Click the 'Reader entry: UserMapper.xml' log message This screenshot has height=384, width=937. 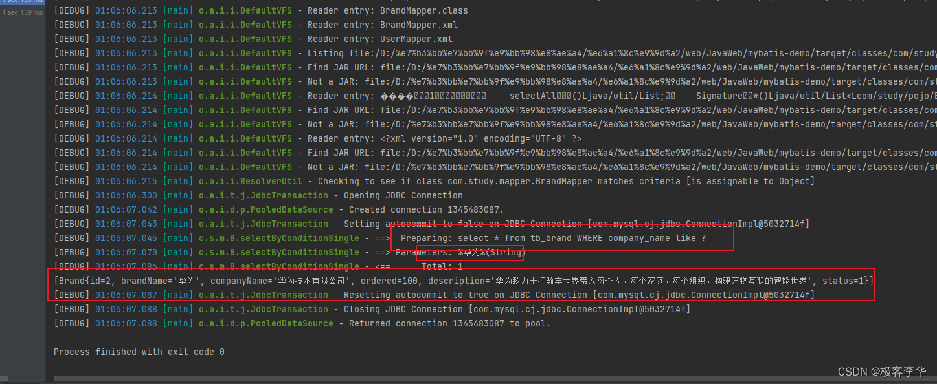pyautogui.click(x=379, y=39)
